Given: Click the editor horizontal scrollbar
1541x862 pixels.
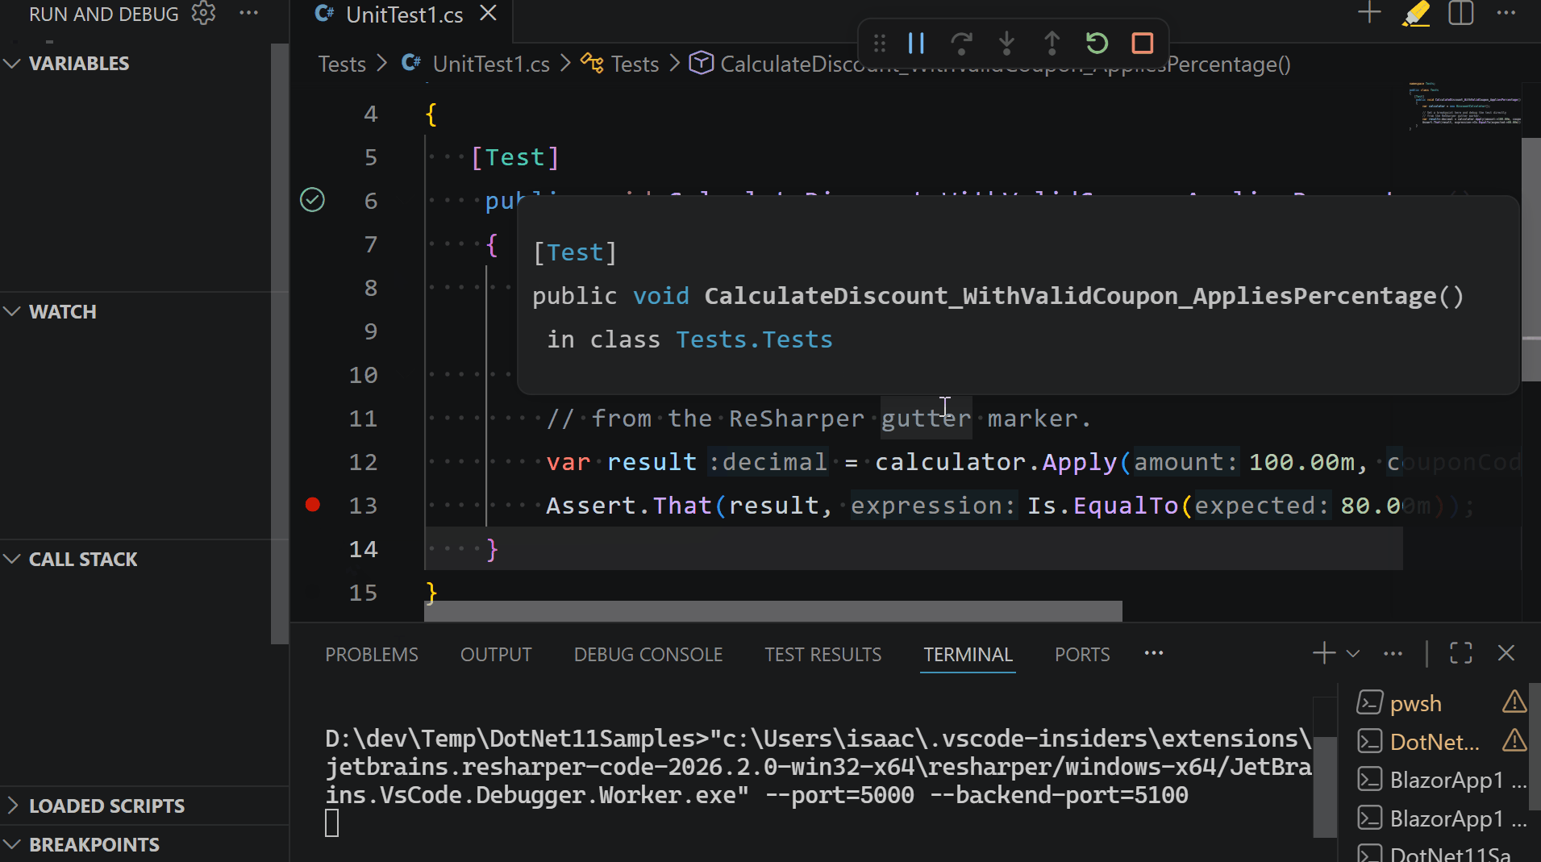Looking at the screenshot, I should click(773, 611).
